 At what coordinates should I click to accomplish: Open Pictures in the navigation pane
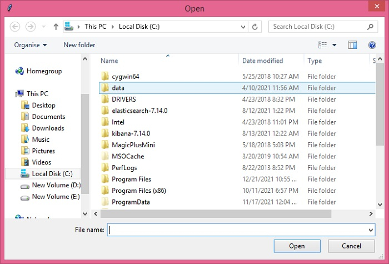tap(38, 151)
